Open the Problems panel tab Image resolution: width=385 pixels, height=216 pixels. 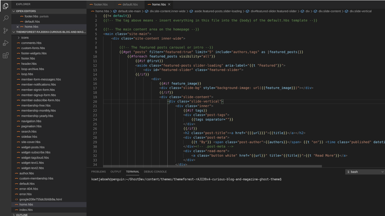(98, 171)
